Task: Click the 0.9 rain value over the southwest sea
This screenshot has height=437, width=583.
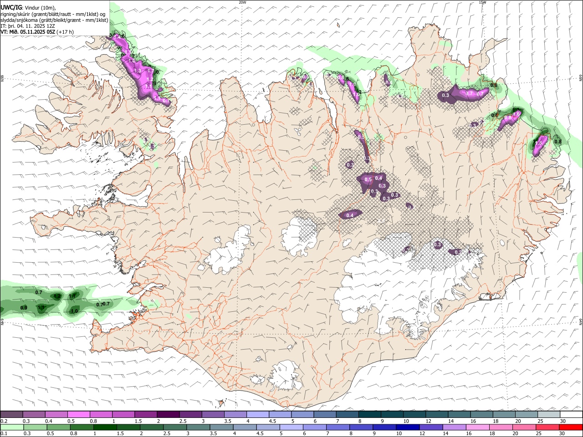Action: pos(24,308)
